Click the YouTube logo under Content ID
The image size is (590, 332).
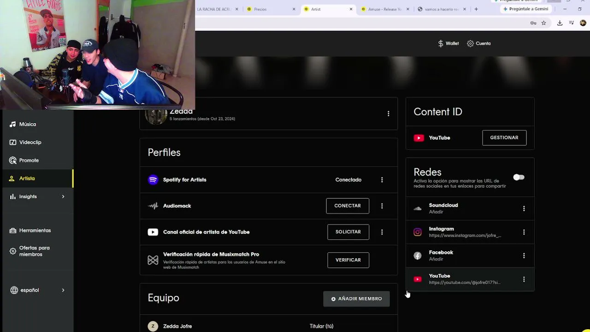point(419,138)
